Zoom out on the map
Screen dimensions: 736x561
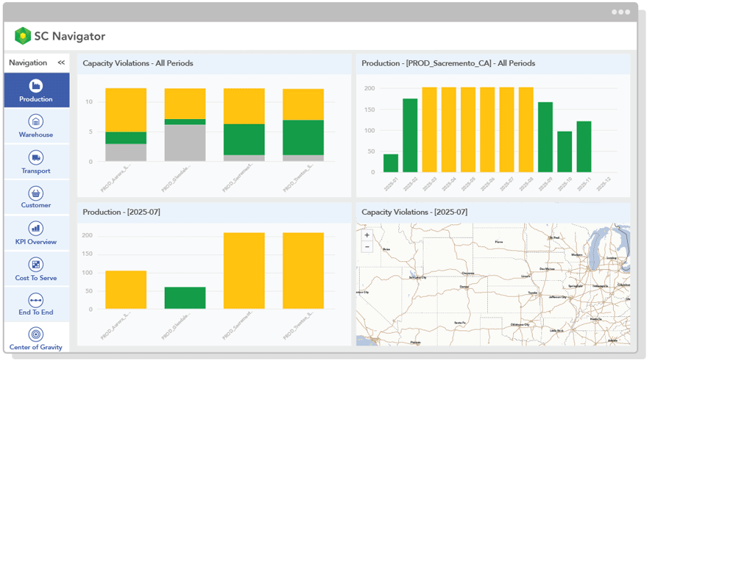367,247
